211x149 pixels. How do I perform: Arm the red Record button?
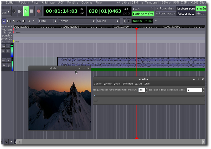(39, 11)
